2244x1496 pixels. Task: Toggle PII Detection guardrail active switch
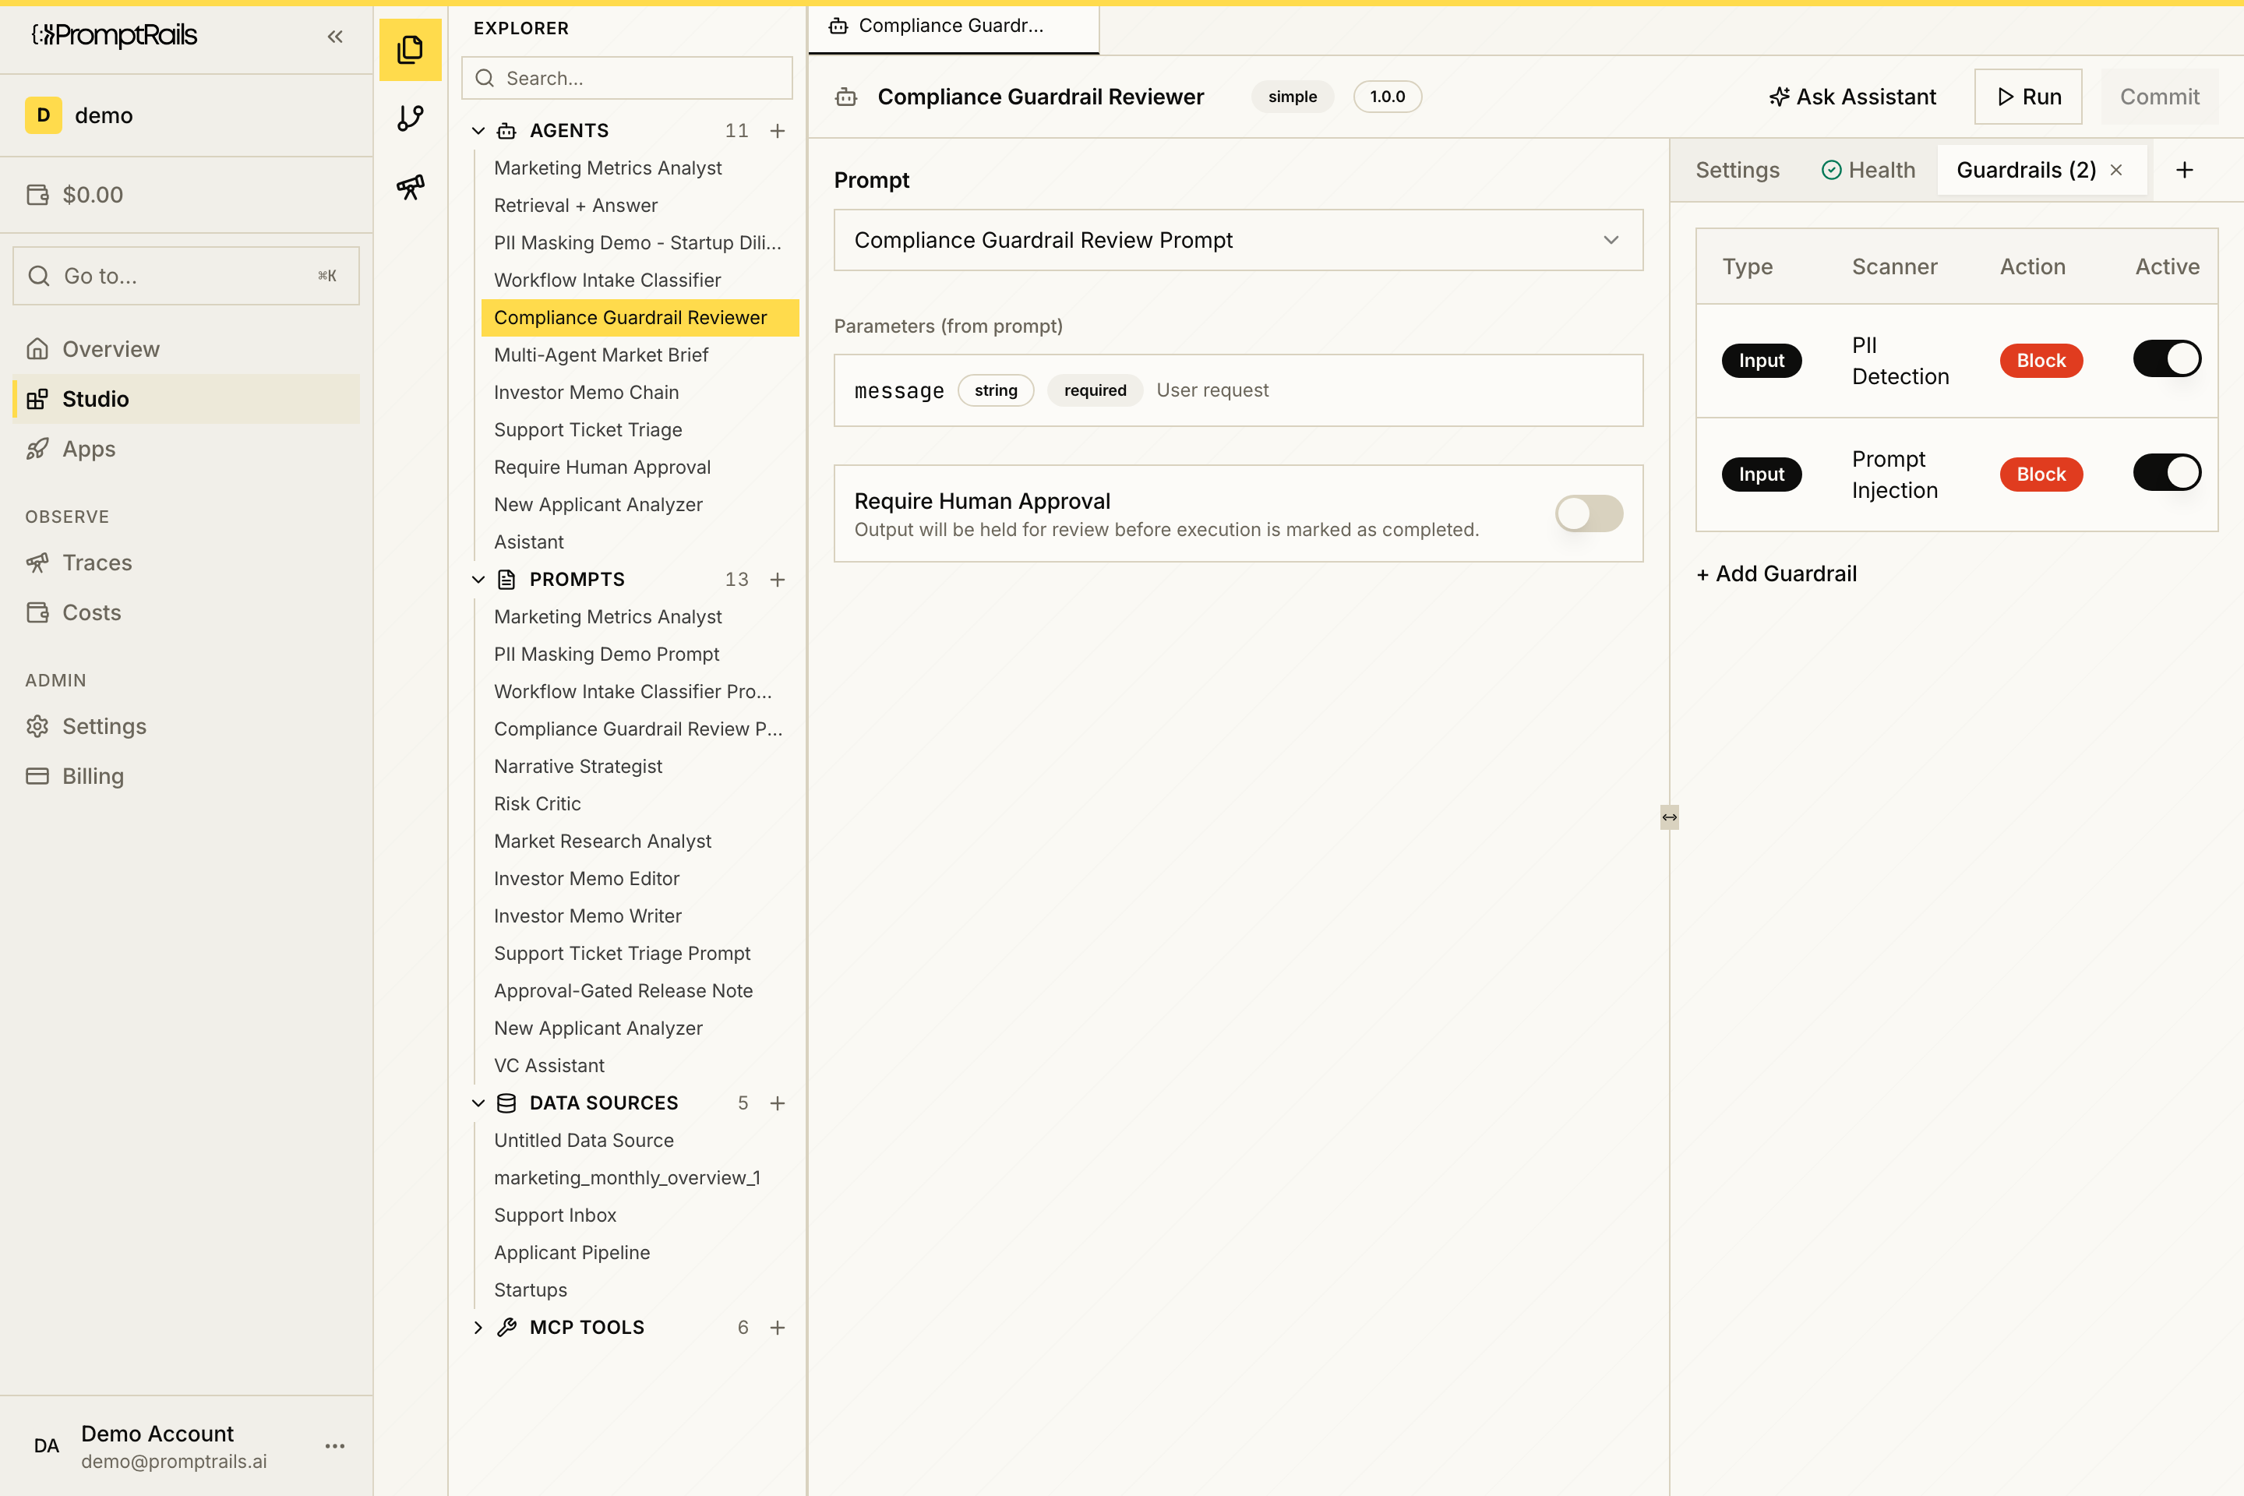[2167, 360]
